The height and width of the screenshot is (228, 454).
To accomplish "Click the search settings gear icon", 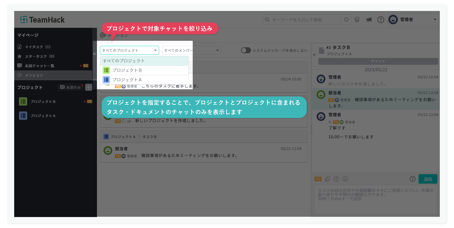I will 346,20.
